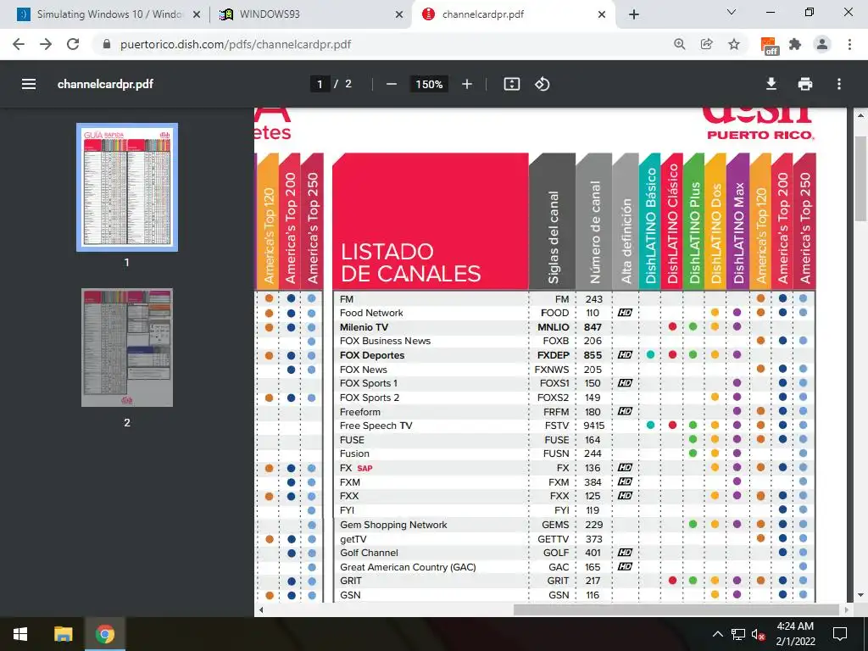Click the red SAP label next to FX
868x651 pixels.
pyautogui.click(x=364, y=468)
